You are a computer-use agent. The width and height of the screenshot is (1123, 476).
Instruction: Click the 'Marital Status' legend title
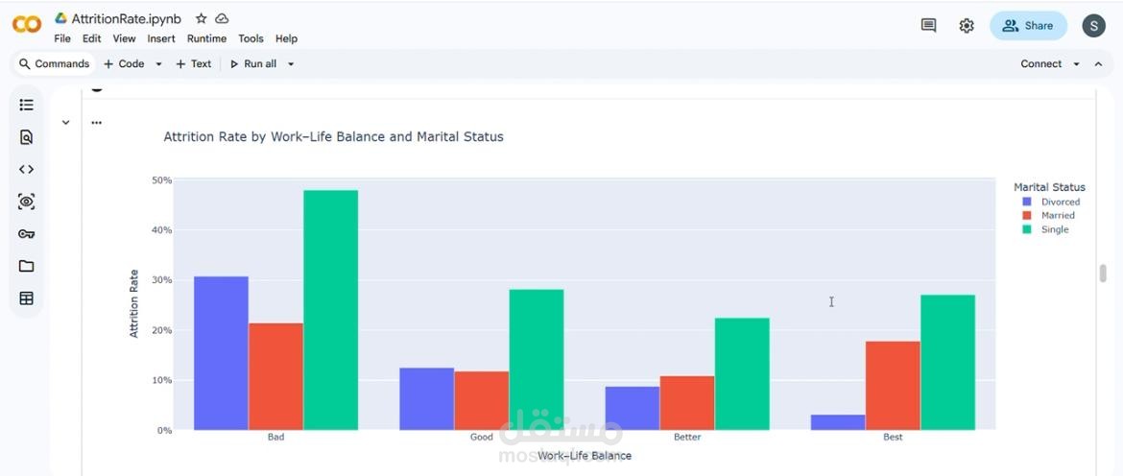[1049, 187]
